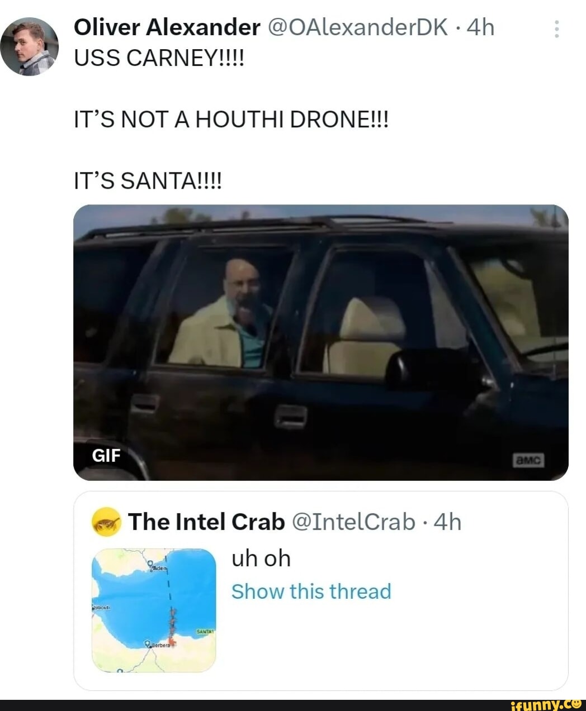Open the quoted tweet's map image
The height and width of the screenshot is (711, 586).
154,610
